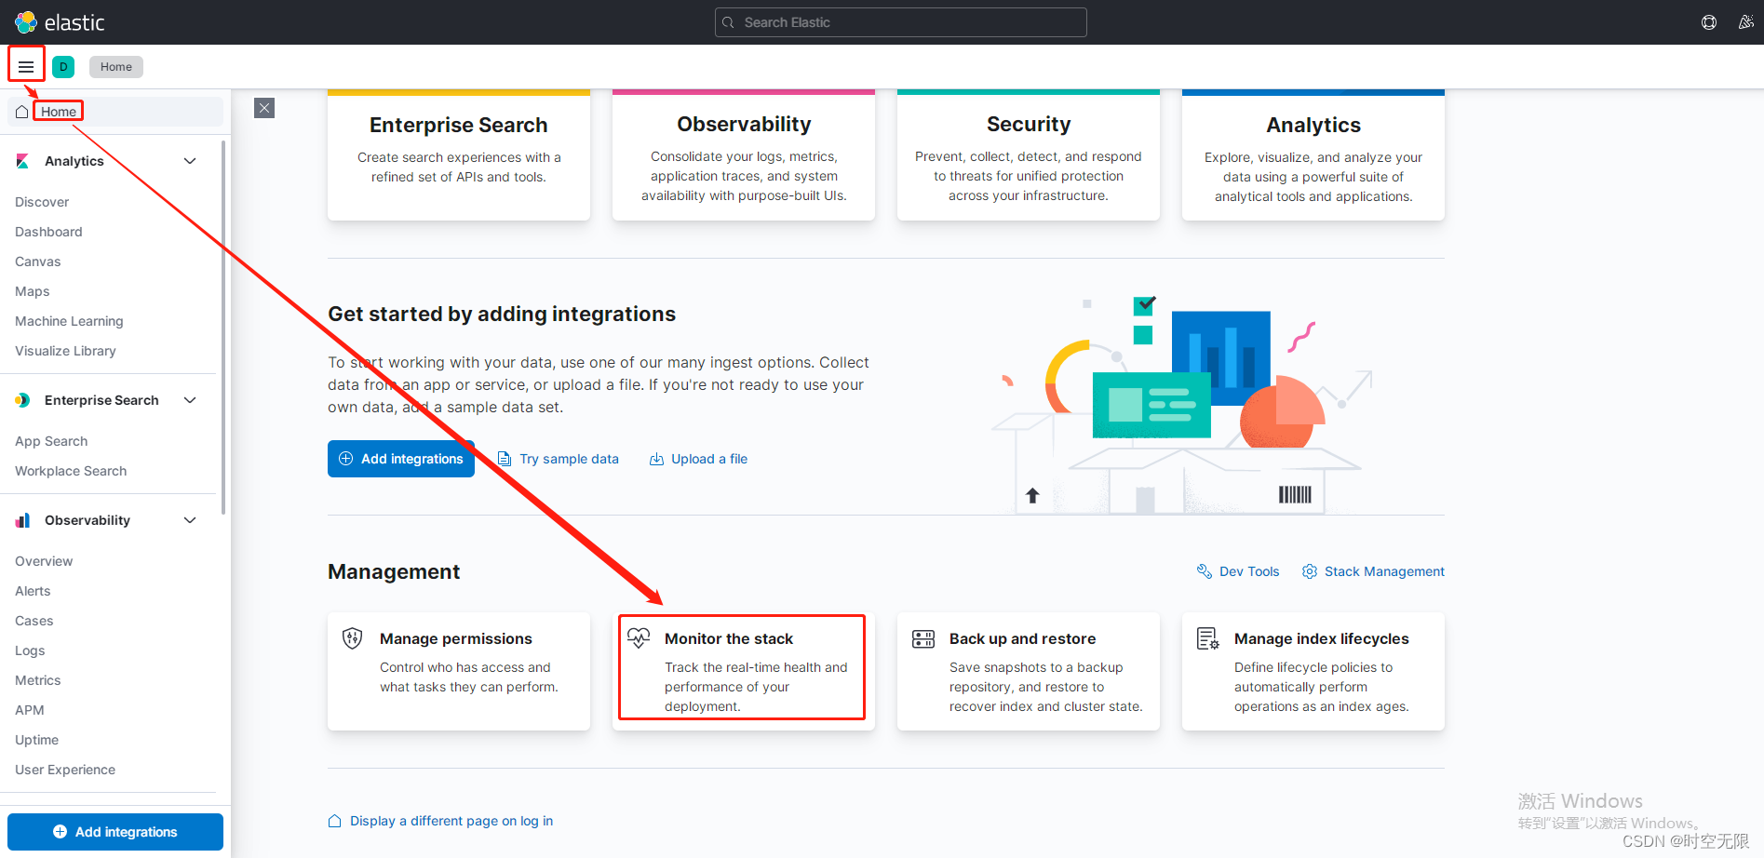1764x858 pixels.
Task: Open Visualize Library from the sidebar
Action: click(x=65, y=351)
